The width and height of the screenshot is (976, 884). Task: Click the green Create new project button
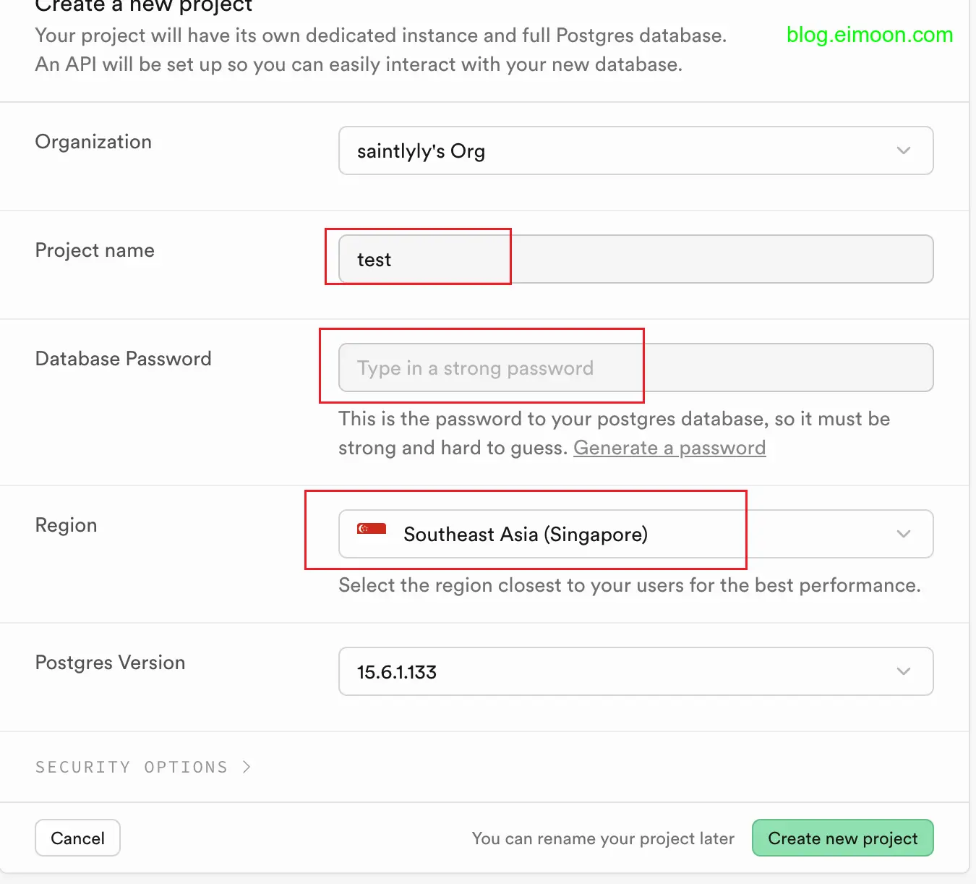click(x=842, y=838)
